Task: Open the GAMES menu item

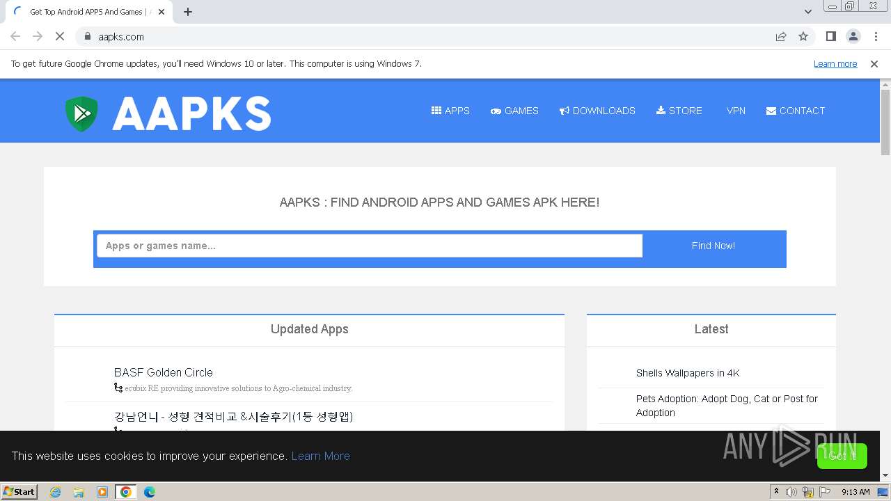Action: 514,111
